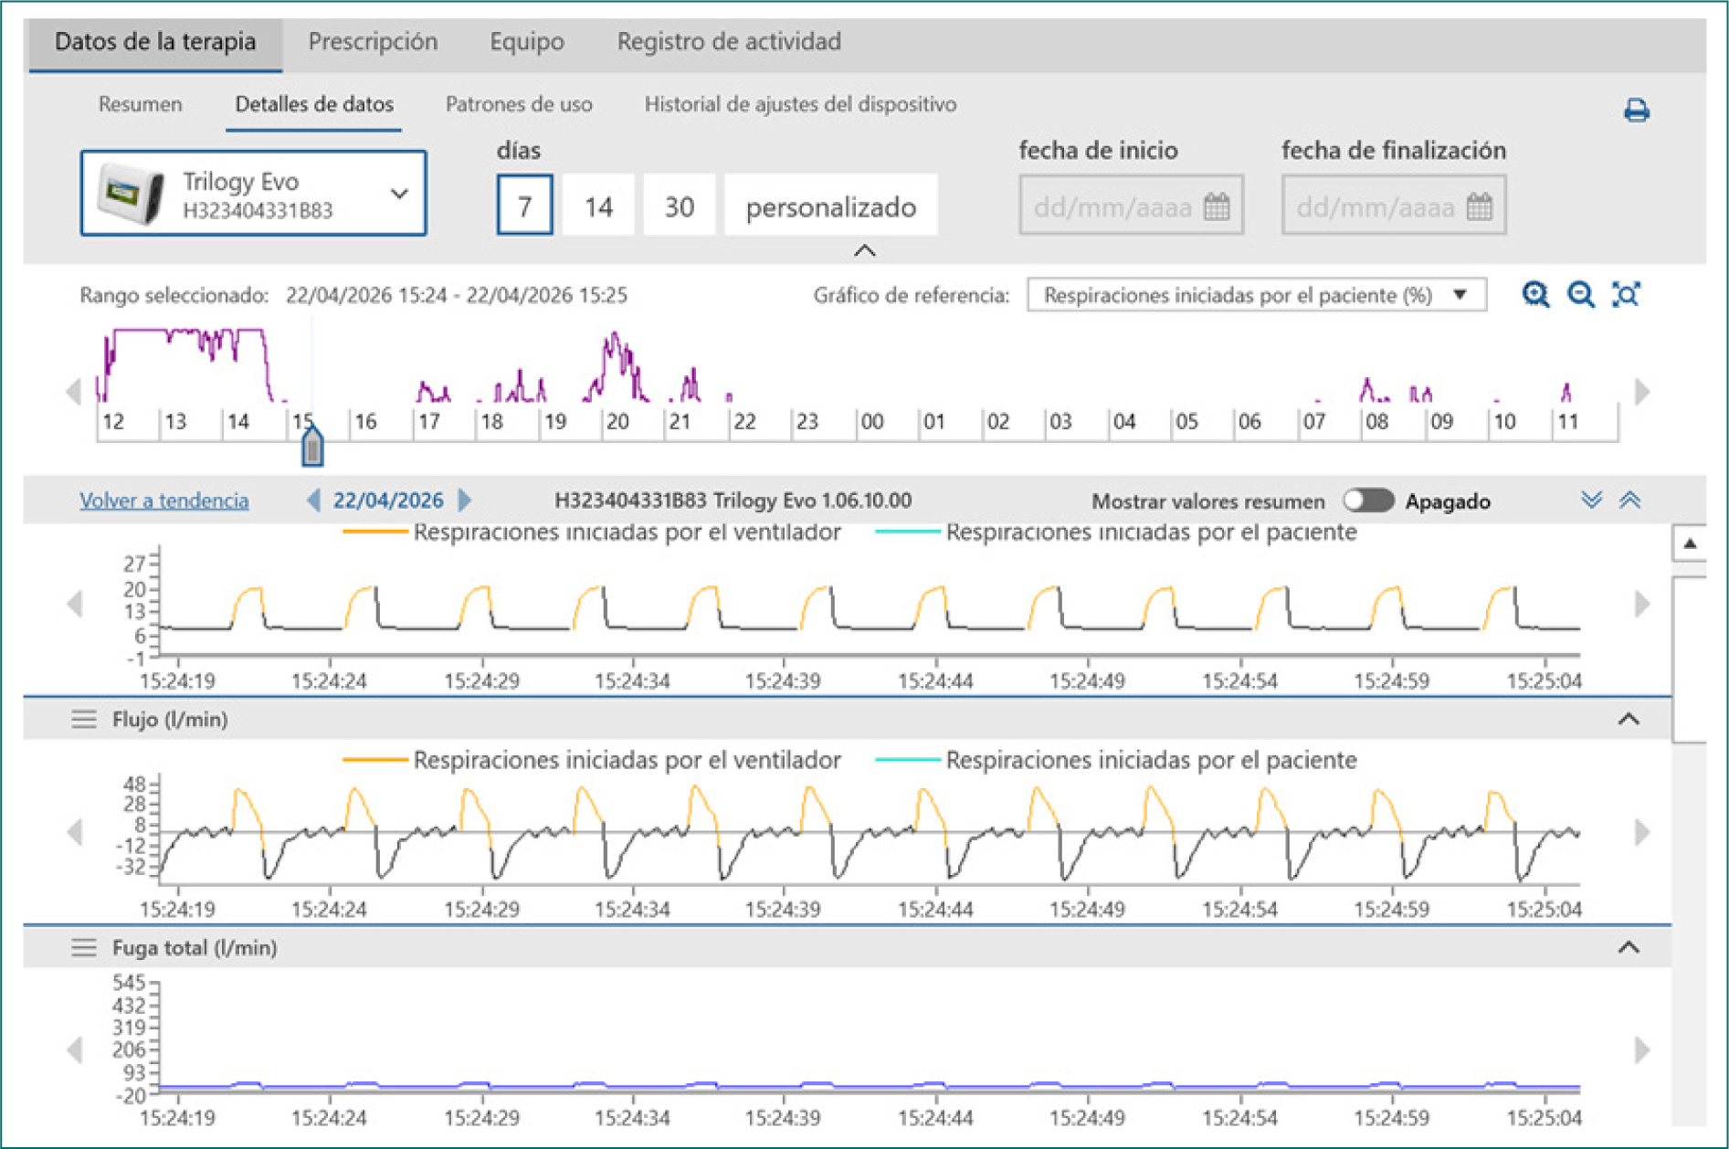
Task: Open Historial de ajustes del dispositivo tab
Action: click(x=800, y=104)
